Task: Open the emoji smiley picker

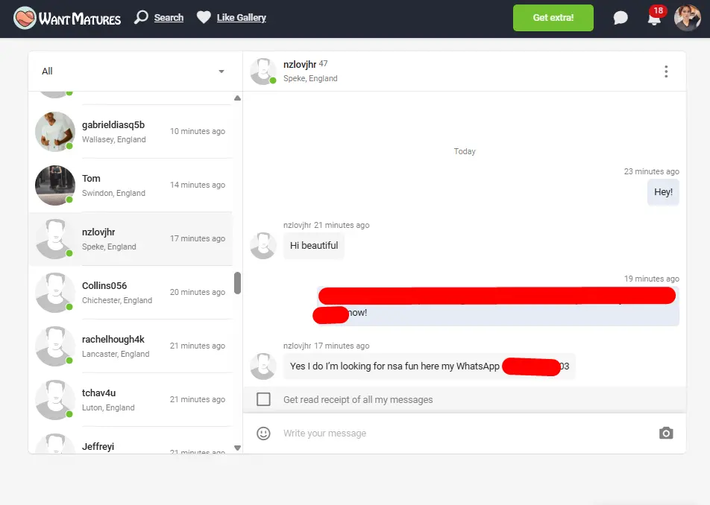Action: [263, 433]
